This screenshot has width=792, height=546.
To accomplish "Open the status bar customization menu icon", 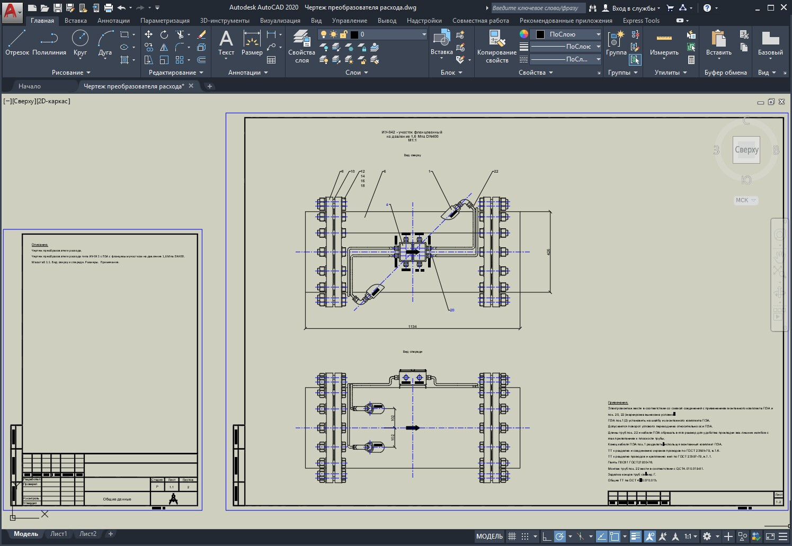I will (783, 536).
